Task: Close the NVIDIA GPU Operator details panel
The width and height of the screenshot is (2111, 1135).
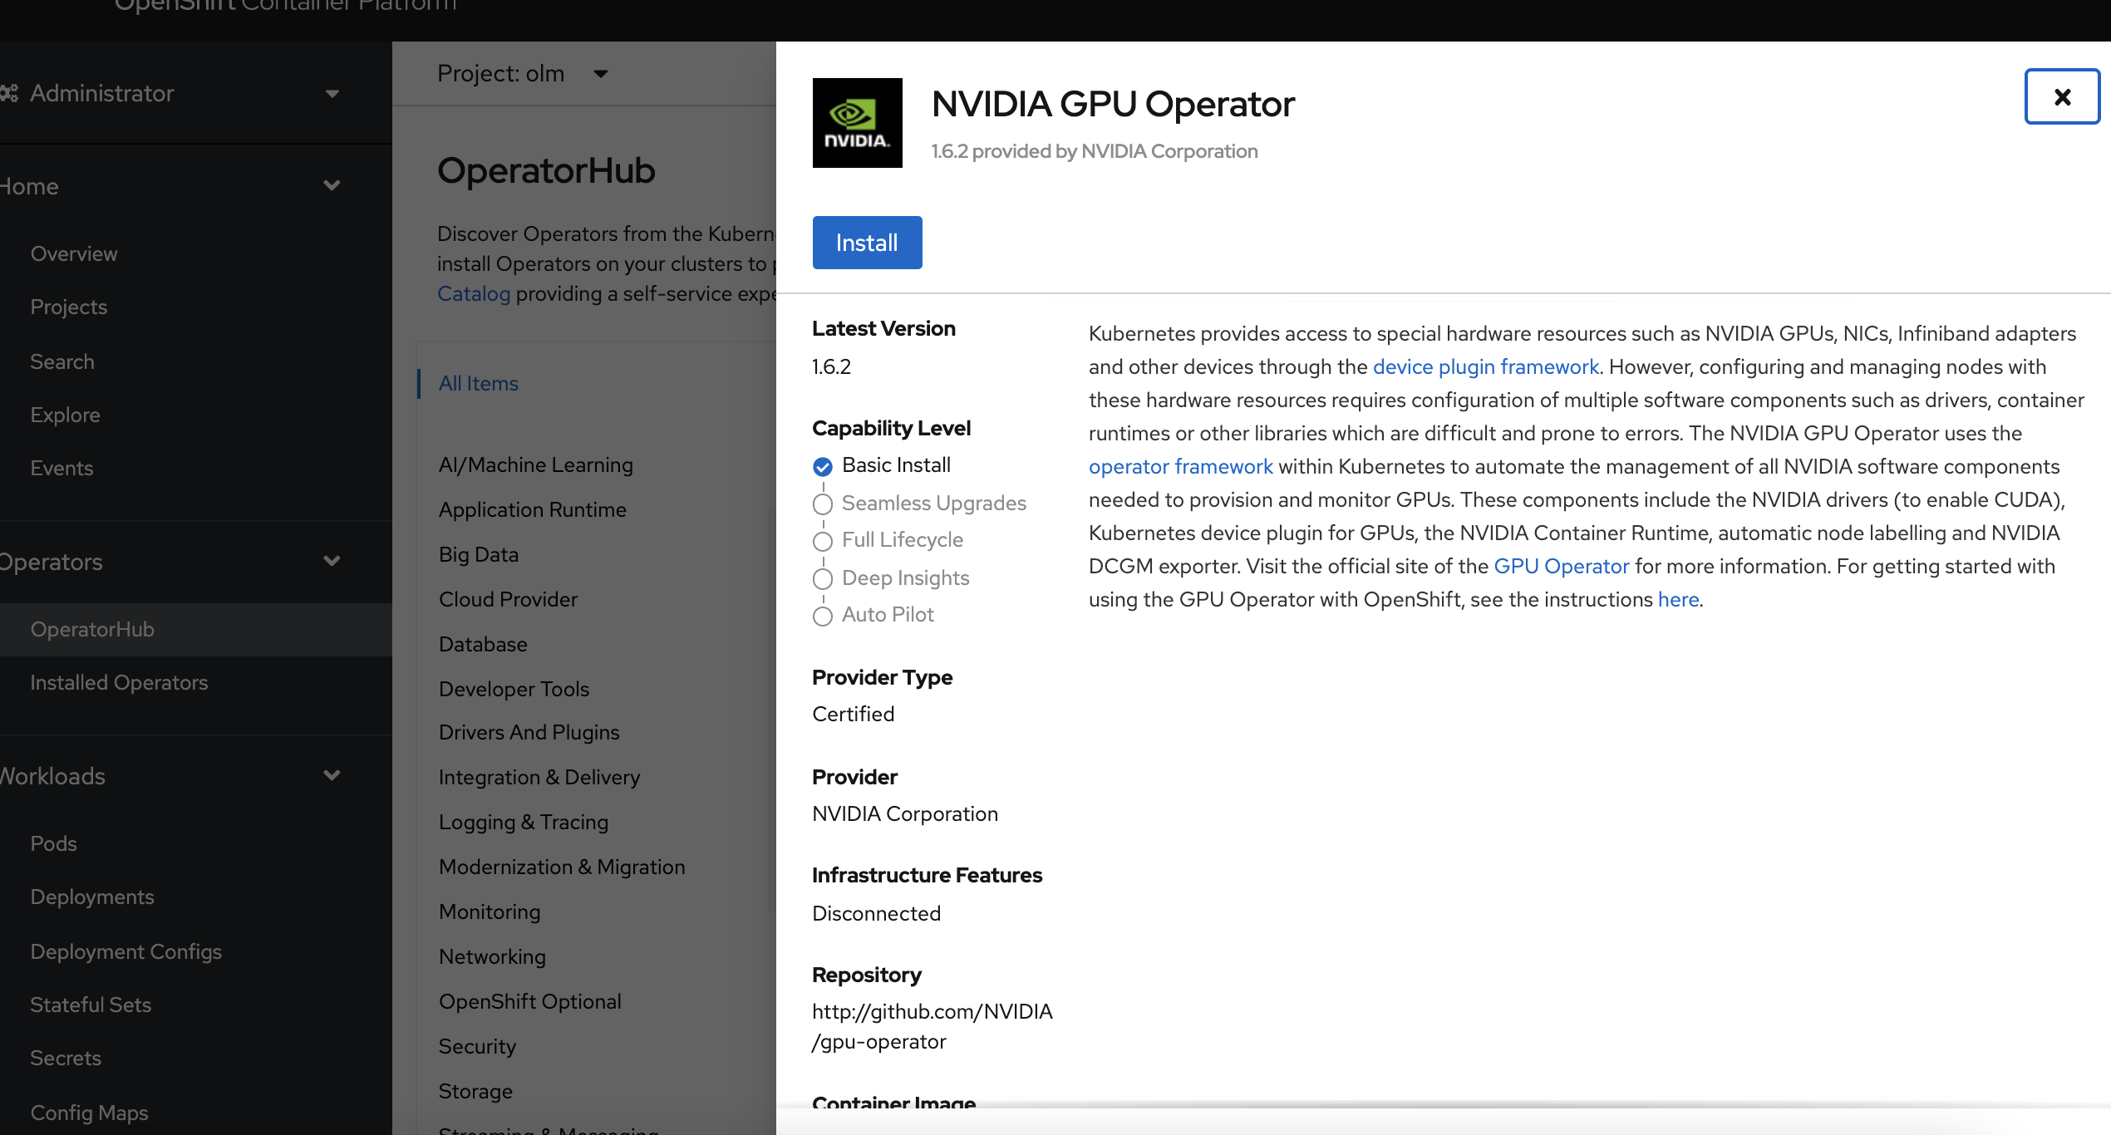Action: pos(2062,96)
